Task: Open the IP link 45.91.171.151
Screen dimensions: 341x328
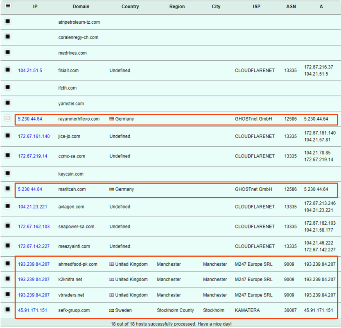Action: pyautogui.click(x=33, y=310)
